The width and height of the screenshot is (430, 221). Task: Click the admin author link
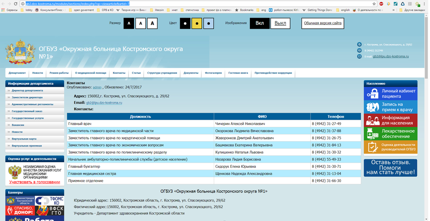(x=97, y=87)
